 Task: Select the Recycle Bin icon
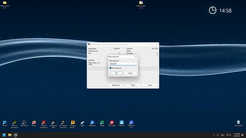coord(238,123)
